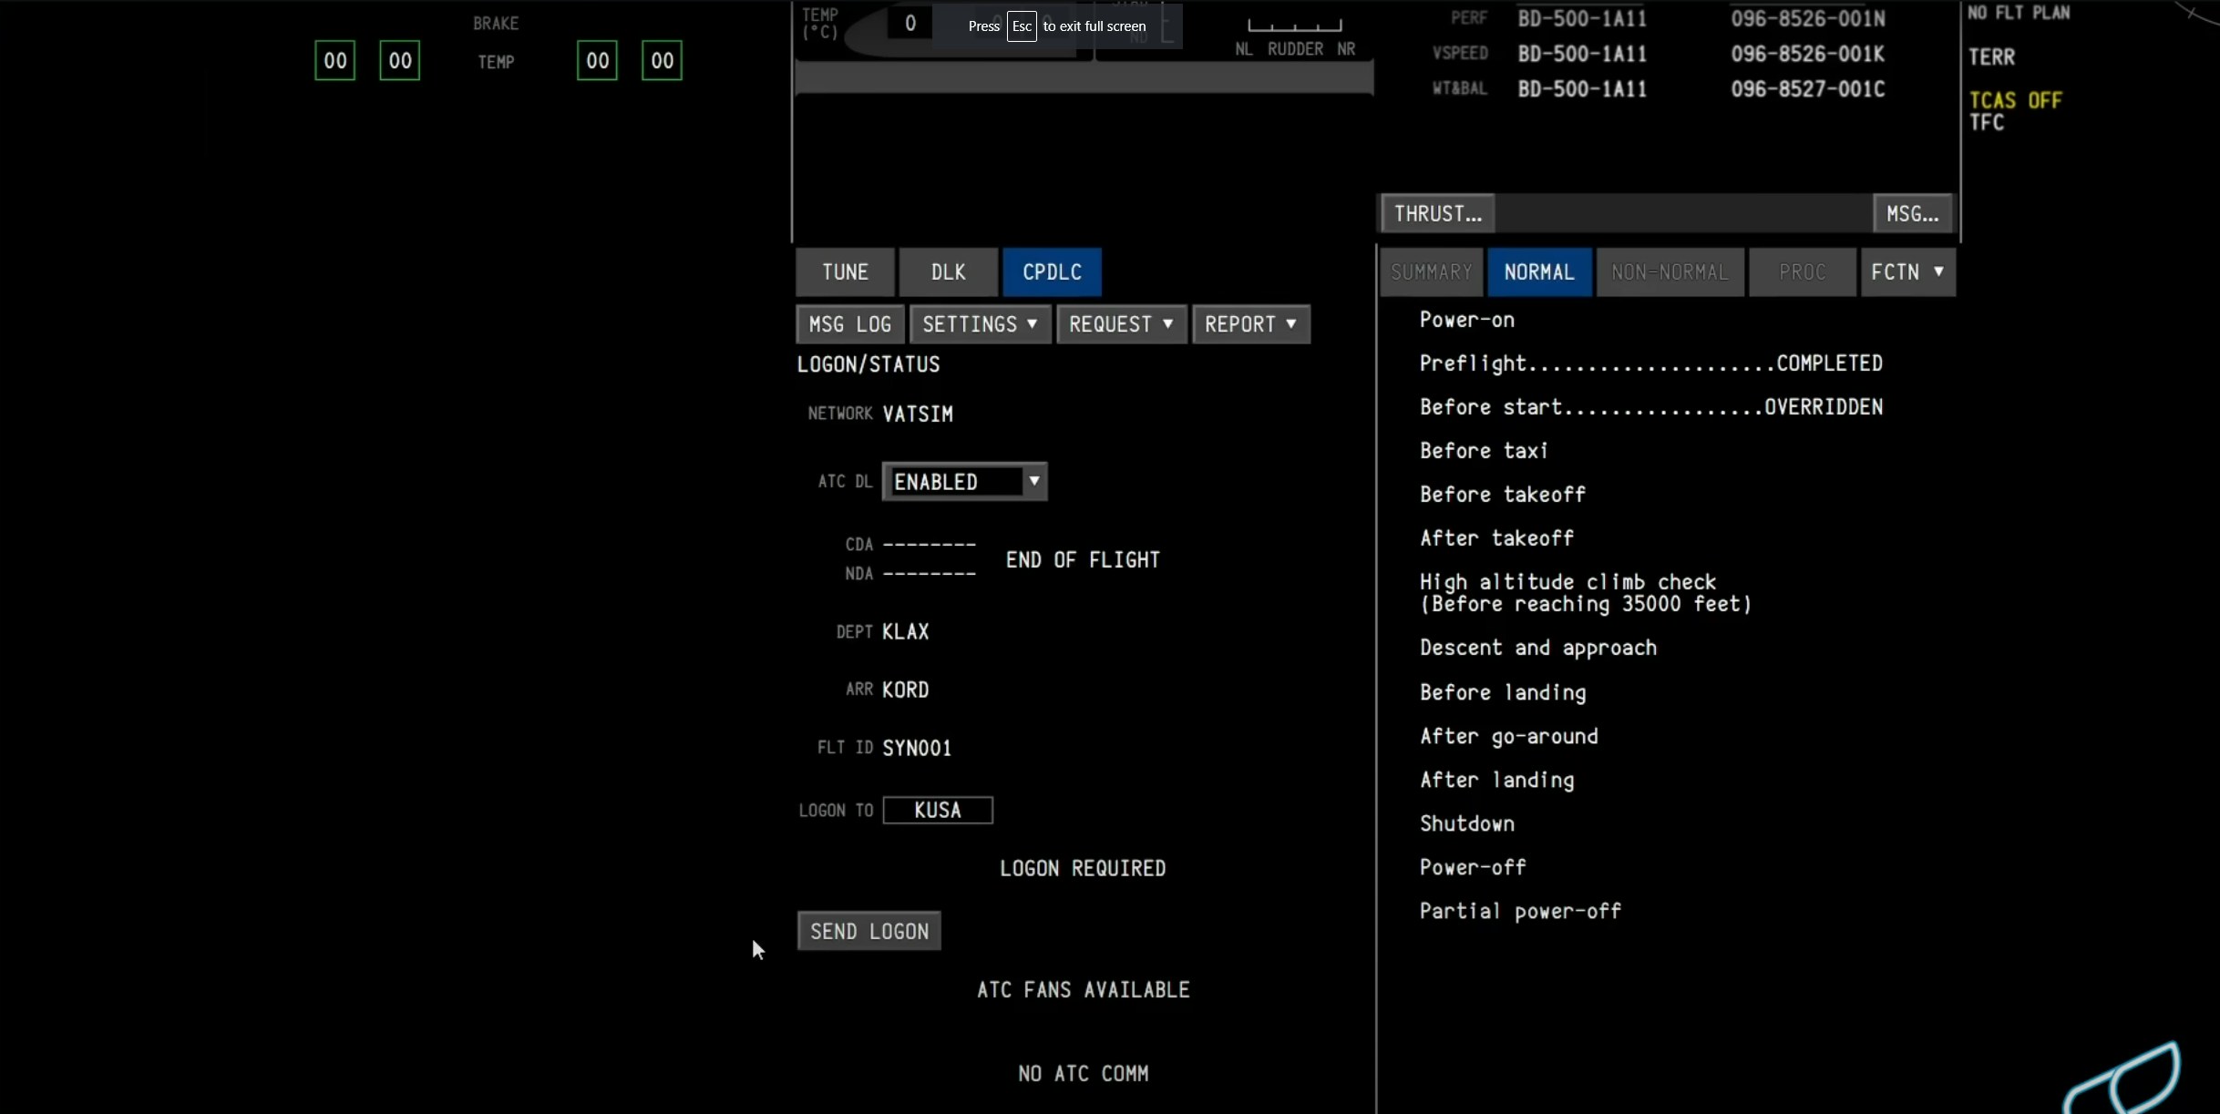Open the Shutdown checklist item
The width and height of the screenshot is (2220, 1114).
[1467, 823]
